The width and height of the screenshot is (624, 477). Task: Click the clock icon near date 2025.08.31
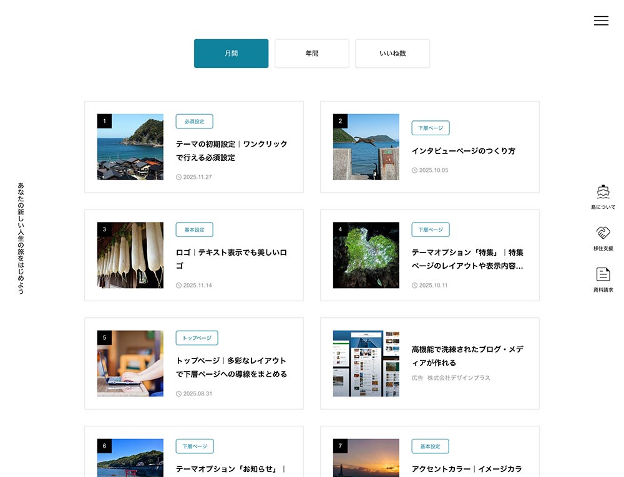point(178,393)
